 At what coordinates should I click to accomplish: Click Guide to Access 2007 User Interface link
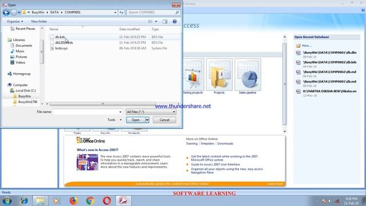point(215,164)
